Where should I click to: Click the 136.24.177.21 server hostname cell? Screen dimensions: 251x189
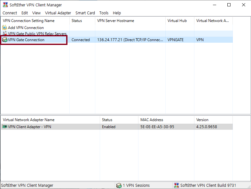point(130,40)
